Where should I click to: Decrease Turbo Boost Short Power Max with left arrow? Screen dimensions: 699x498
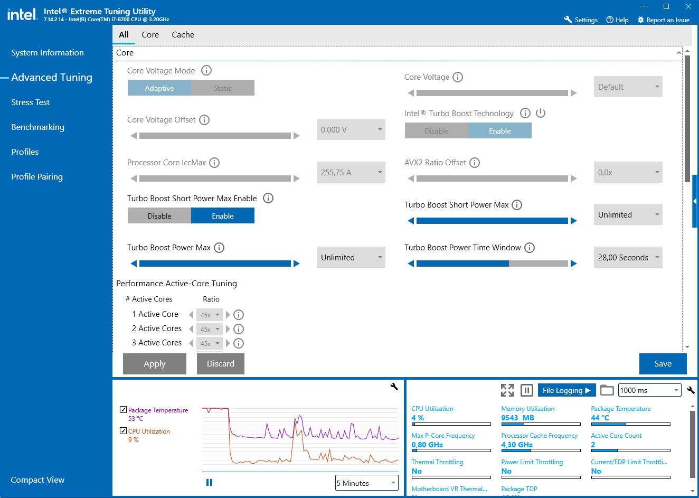click(411, 221)
